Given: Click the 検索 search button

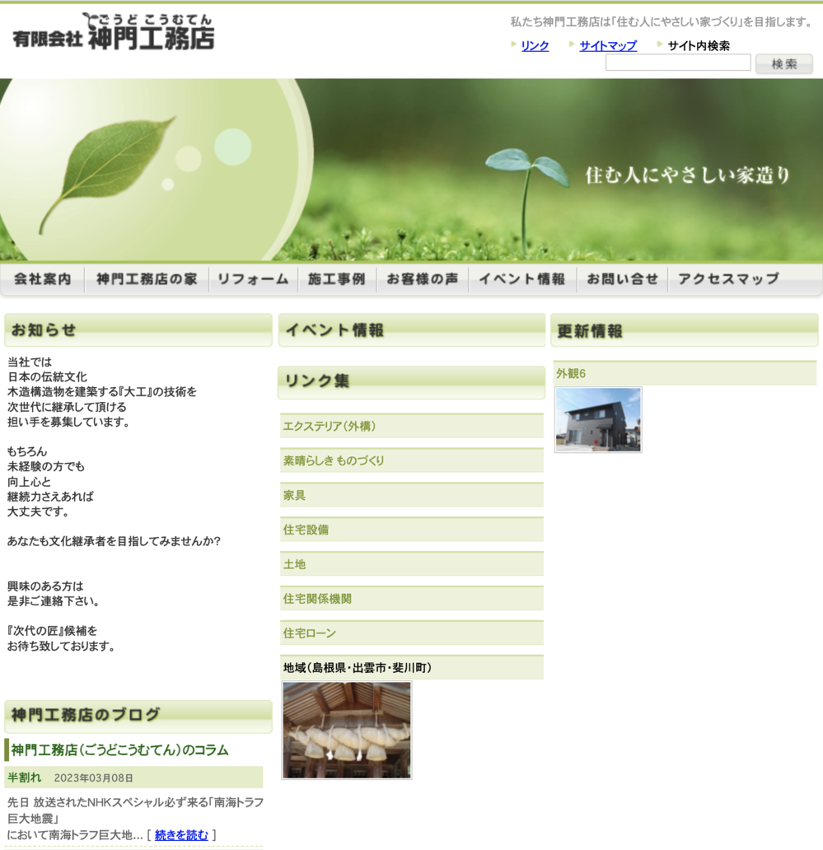Looking at the screenshot, I should pyautogui.click(x=784, y=63).
